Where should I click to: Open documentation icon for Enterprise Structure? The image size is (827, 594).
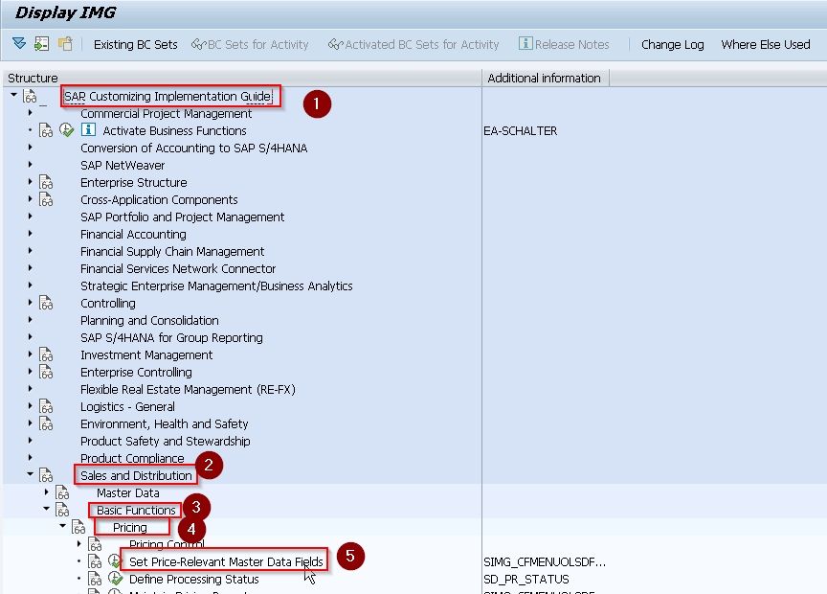point(46,182)
